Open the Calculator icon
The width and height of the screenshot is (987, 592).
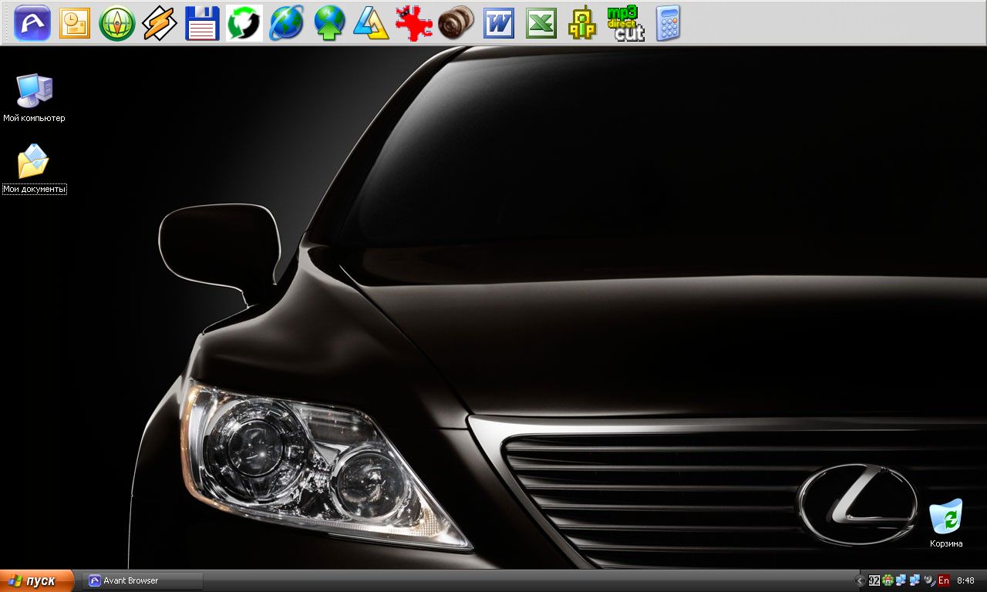tap(668, 23)
